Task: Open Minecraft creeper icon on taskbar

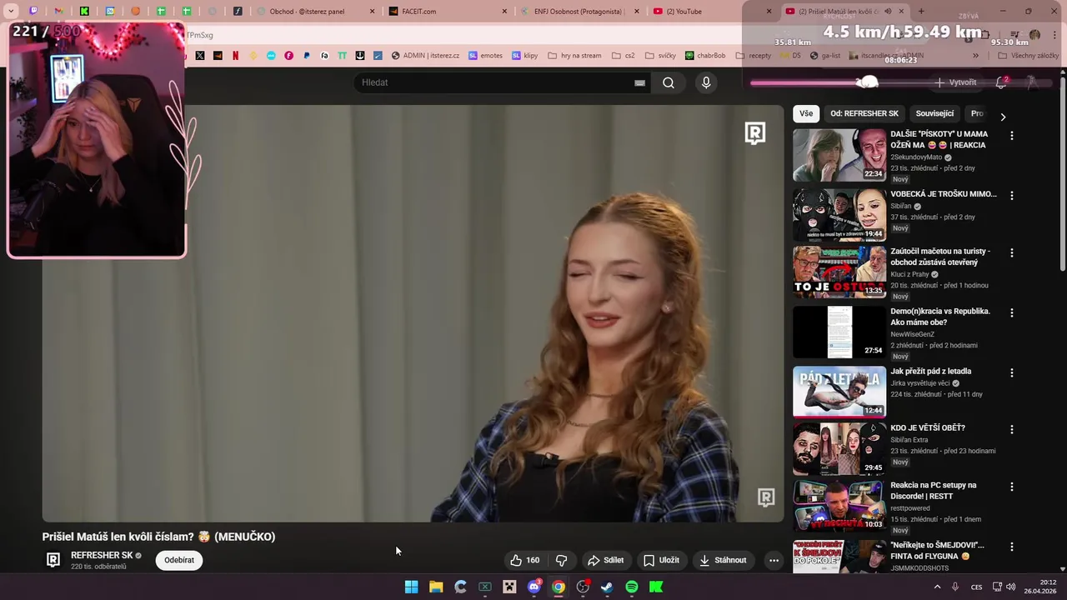Action: click(x=509, y=587)
